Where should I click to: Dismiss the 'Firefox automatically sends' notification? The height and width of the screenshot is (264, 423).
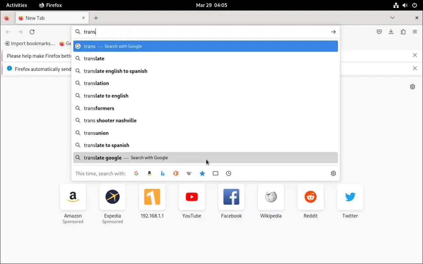tap(415, 68)
